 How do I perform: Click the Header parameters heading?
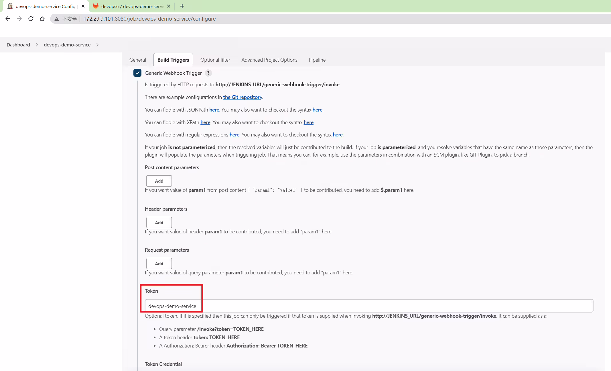[166, 209]
